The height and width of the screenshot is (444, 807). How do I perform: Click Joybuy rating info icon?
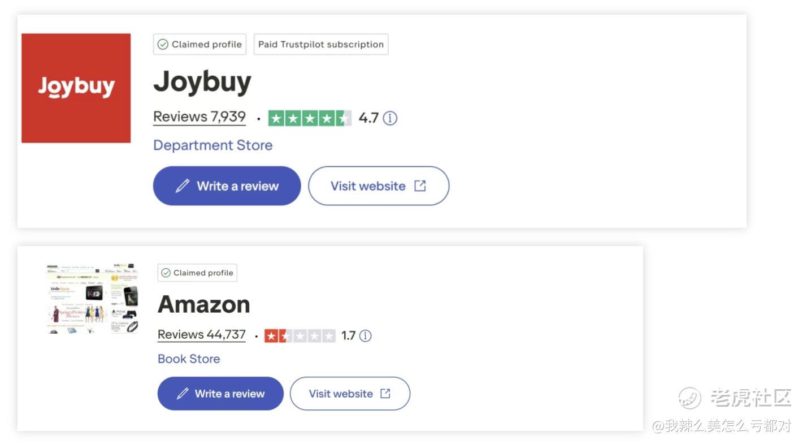pyautogui.click(x=390, y=118)
